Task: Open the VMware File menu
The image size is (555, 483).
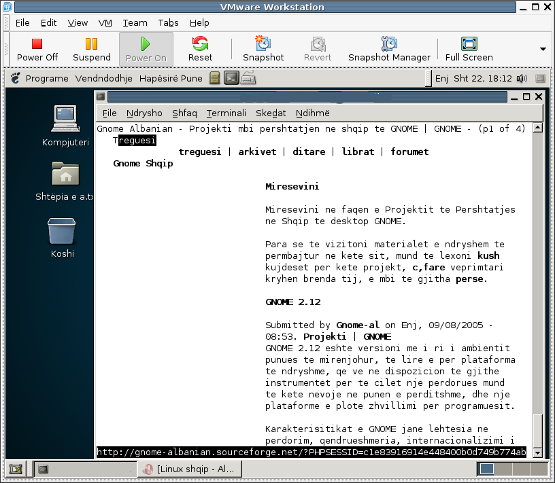Action: (22, 23)
